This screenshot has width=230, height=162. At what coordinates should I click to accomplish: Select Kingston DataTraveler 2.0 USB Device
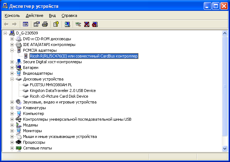(x=63, y=91)
